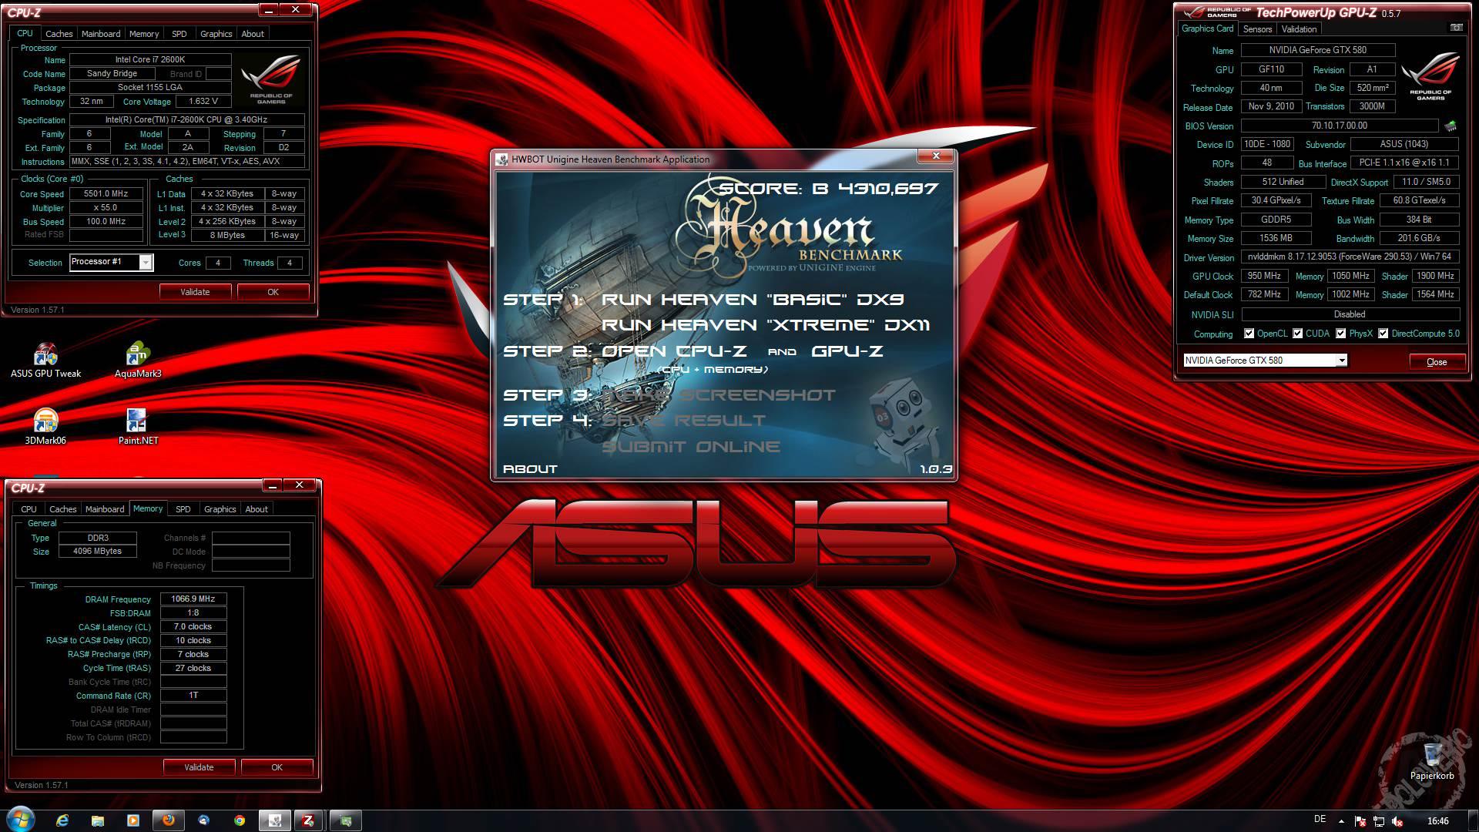Open SPD tab in top CPU-Z window

pyautogui.click(x=179, y=34)
